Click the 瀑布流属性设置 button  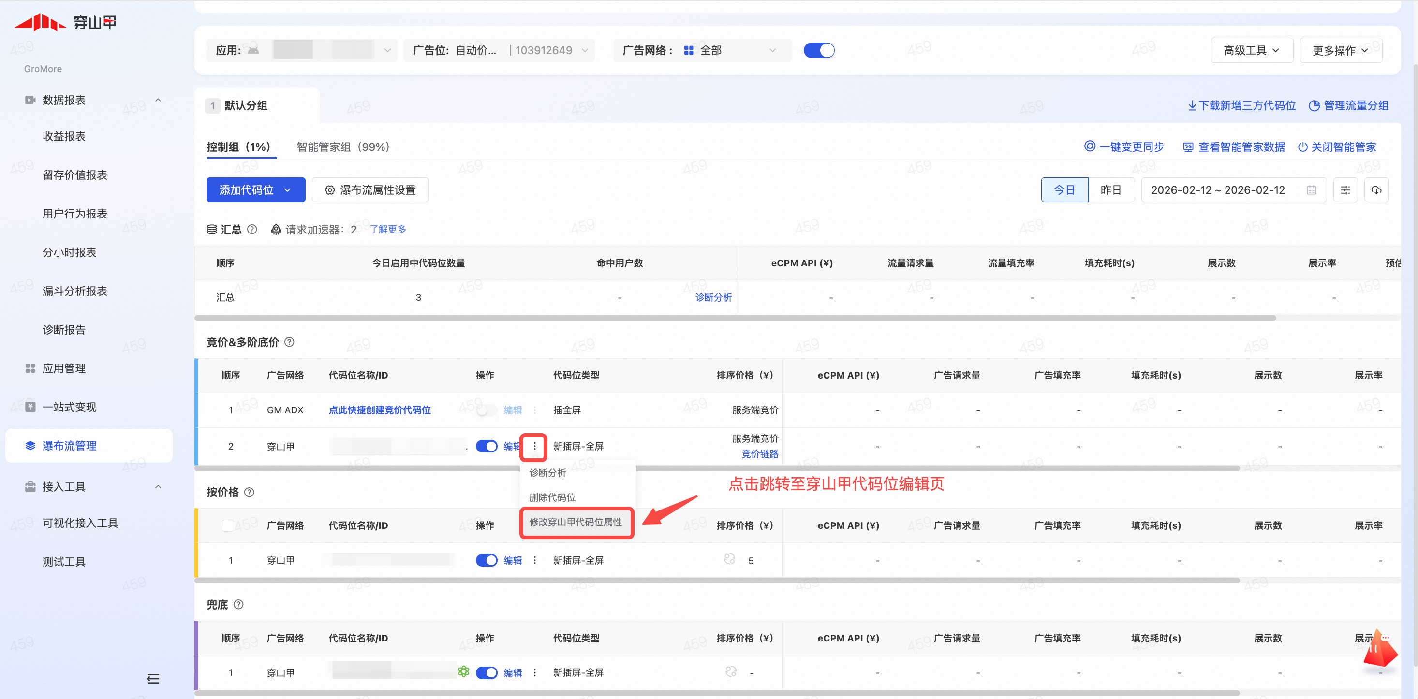370,190
